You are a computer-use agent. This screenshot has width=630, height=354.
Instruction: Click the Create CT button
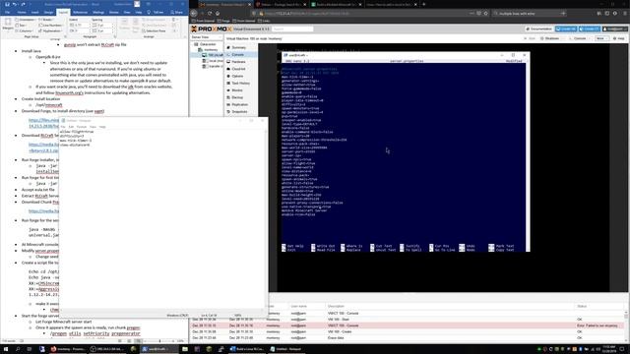pyautogui.click(x=590, y=29)
